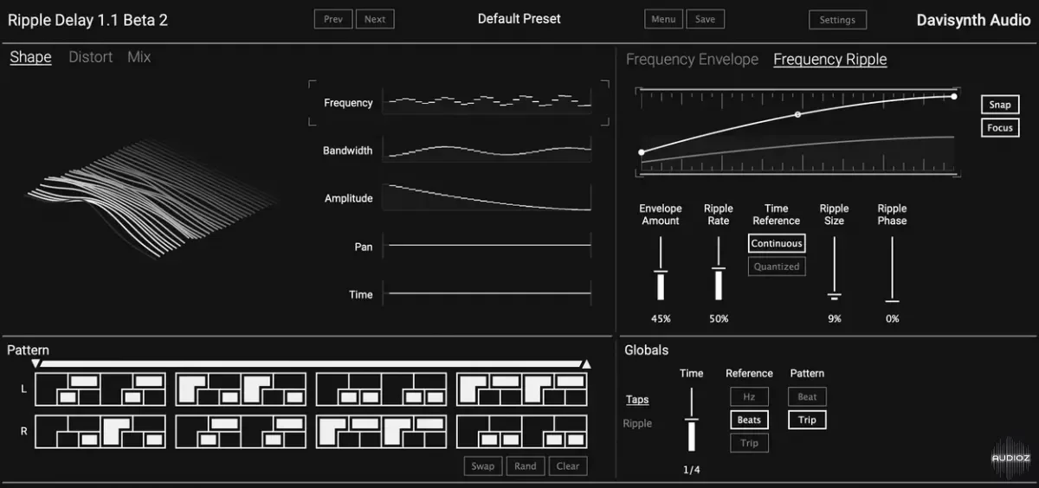
Task: Switch to the Mix tab
Action: click(139, 57)
